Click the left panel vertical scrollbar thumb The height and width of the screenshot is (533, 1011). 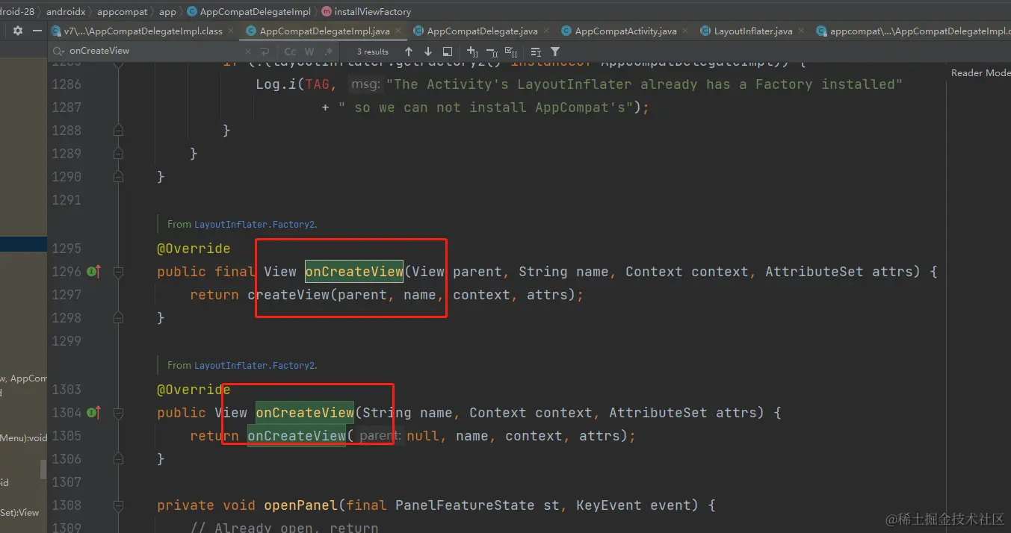43,470
